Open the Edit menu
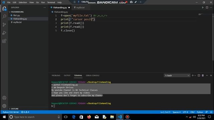 (x=14, y=2)
